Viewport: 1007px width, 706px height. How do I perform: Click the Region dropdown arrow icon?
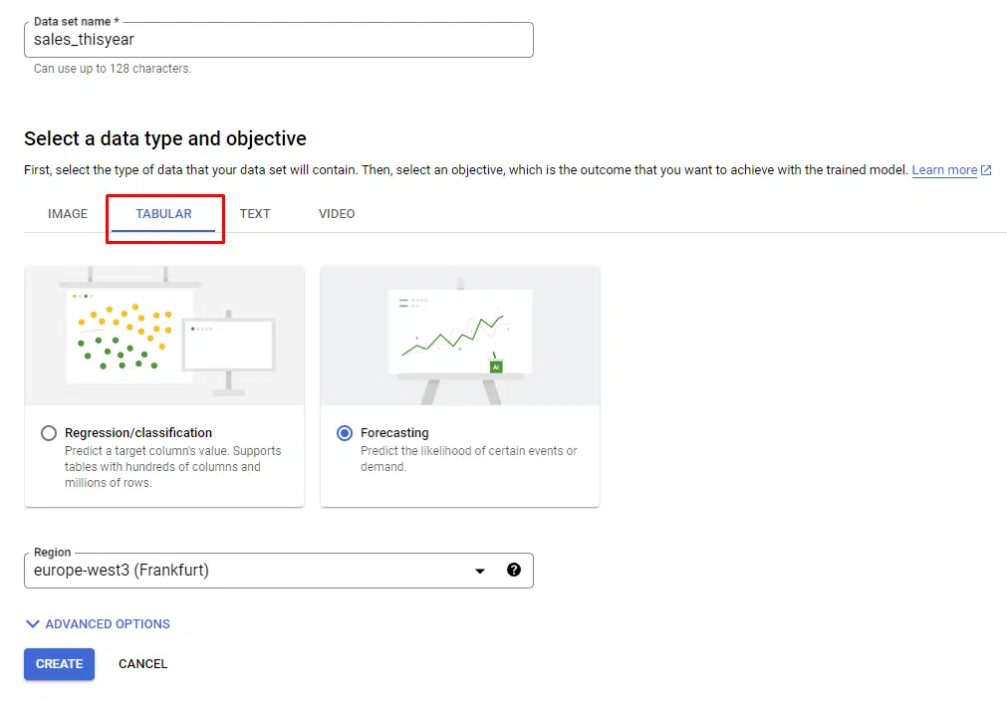(x=479, y=570)
